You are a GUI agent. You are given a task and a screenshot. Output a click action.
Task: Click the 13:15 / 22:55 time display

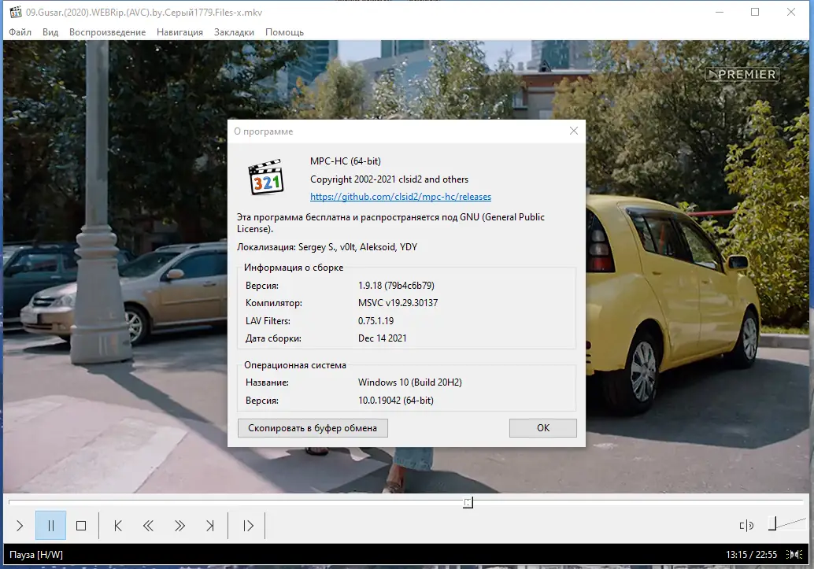click(x=751, y=555)
